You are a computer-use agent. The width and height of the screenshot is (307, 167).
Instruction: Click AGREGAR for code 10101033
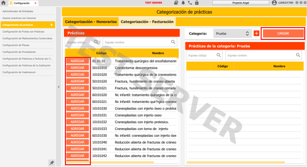pyautogui.click(x=78, y=129)
